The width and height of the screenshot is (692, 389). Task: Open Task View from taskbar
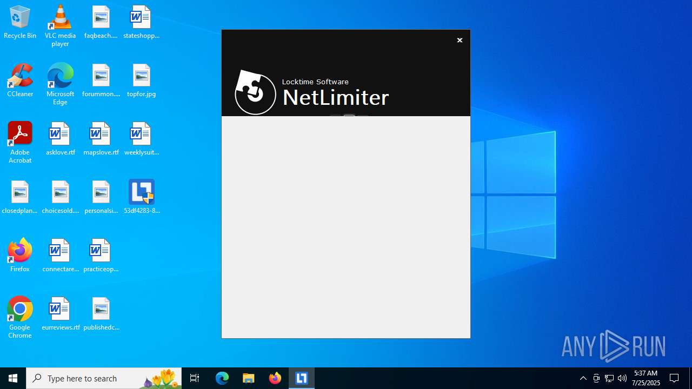click(x=195, y=378)
